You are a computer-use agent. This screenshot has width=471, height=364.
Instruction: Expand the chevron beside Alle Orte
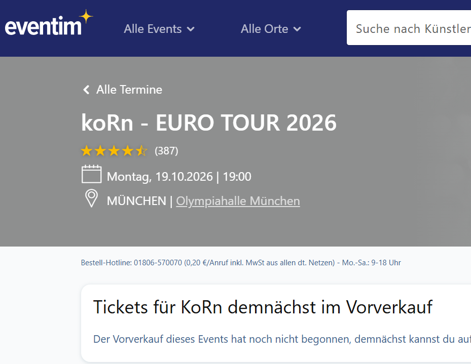(x=297, y=29)
